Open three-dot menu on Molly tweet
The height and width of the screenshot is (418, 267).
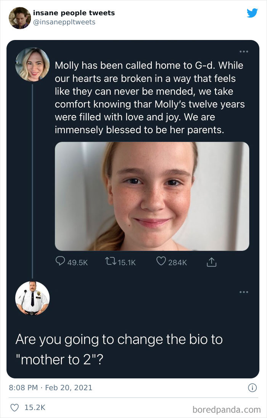click(x=243, y=51)
